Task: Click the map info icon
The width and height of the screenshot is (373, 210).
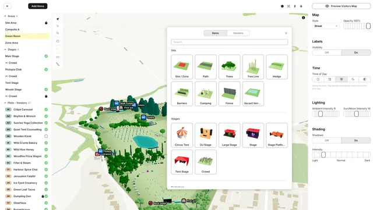Action: click(303, 18)
